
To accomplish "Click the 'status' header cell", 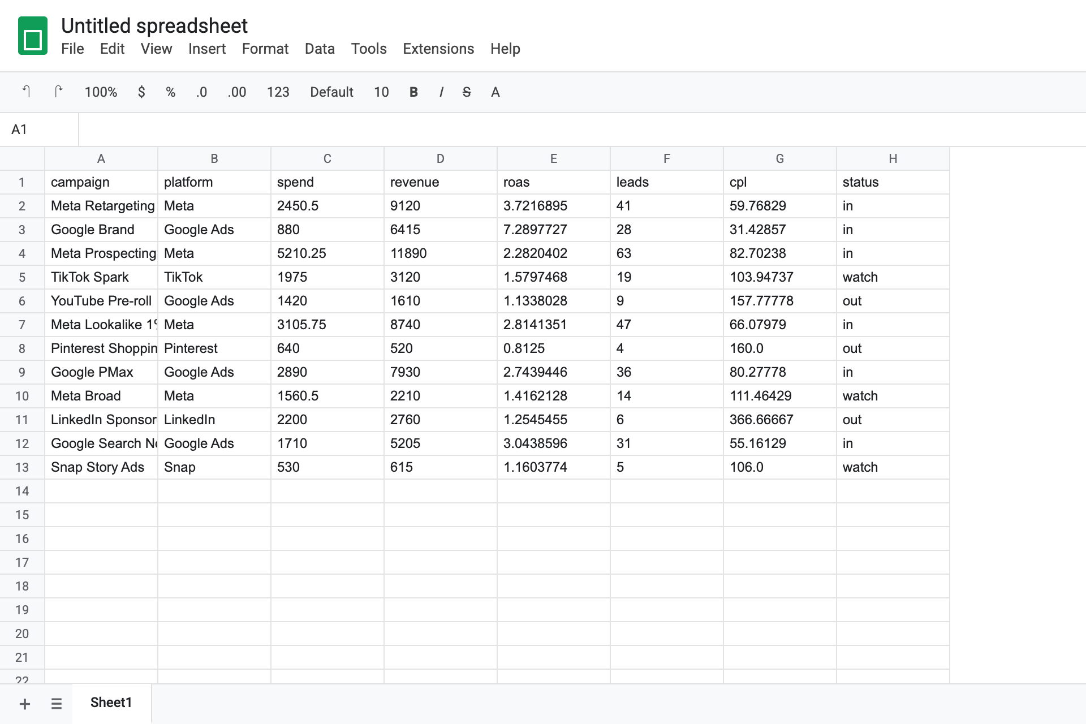I will click(x=893, y=182).
